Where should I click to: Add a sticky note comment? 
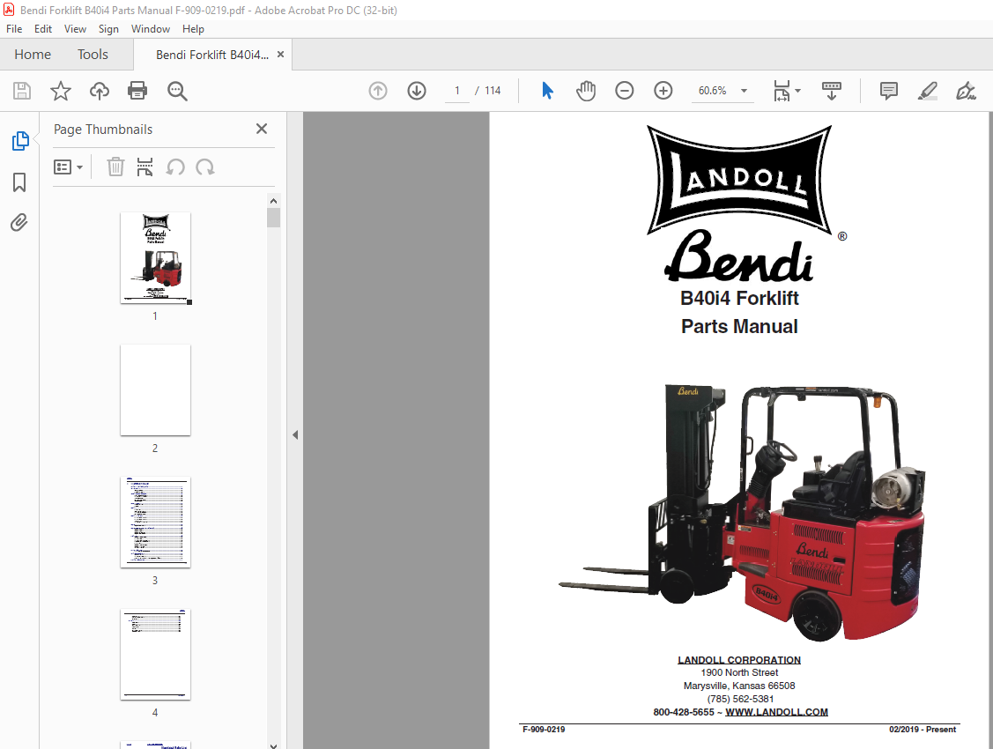pyautogui.click(x=889, y=91)
